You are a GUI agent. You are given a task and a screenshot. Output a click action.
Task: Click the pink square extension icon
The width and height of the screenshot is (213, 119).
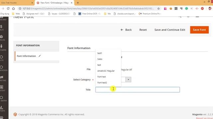click(x=165, y=9)
